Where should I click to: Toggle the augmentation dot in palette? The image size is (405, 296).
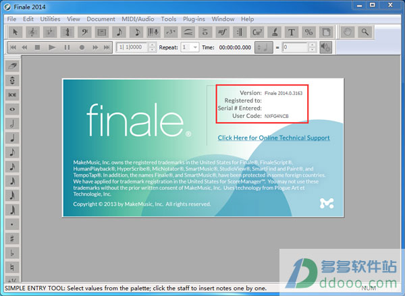coord(13,224)
